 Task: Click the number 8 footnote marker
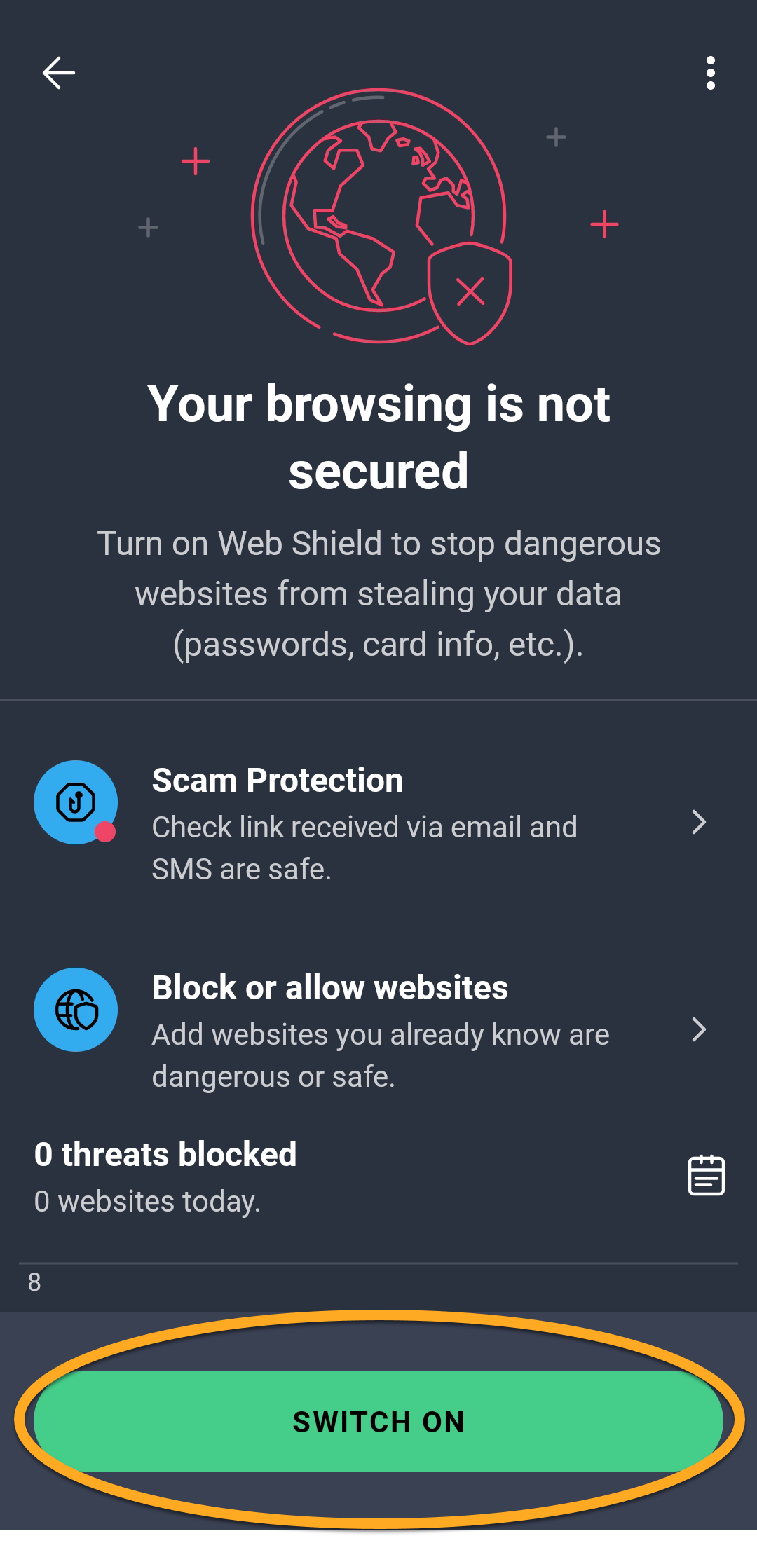(x=34, y=1282)
